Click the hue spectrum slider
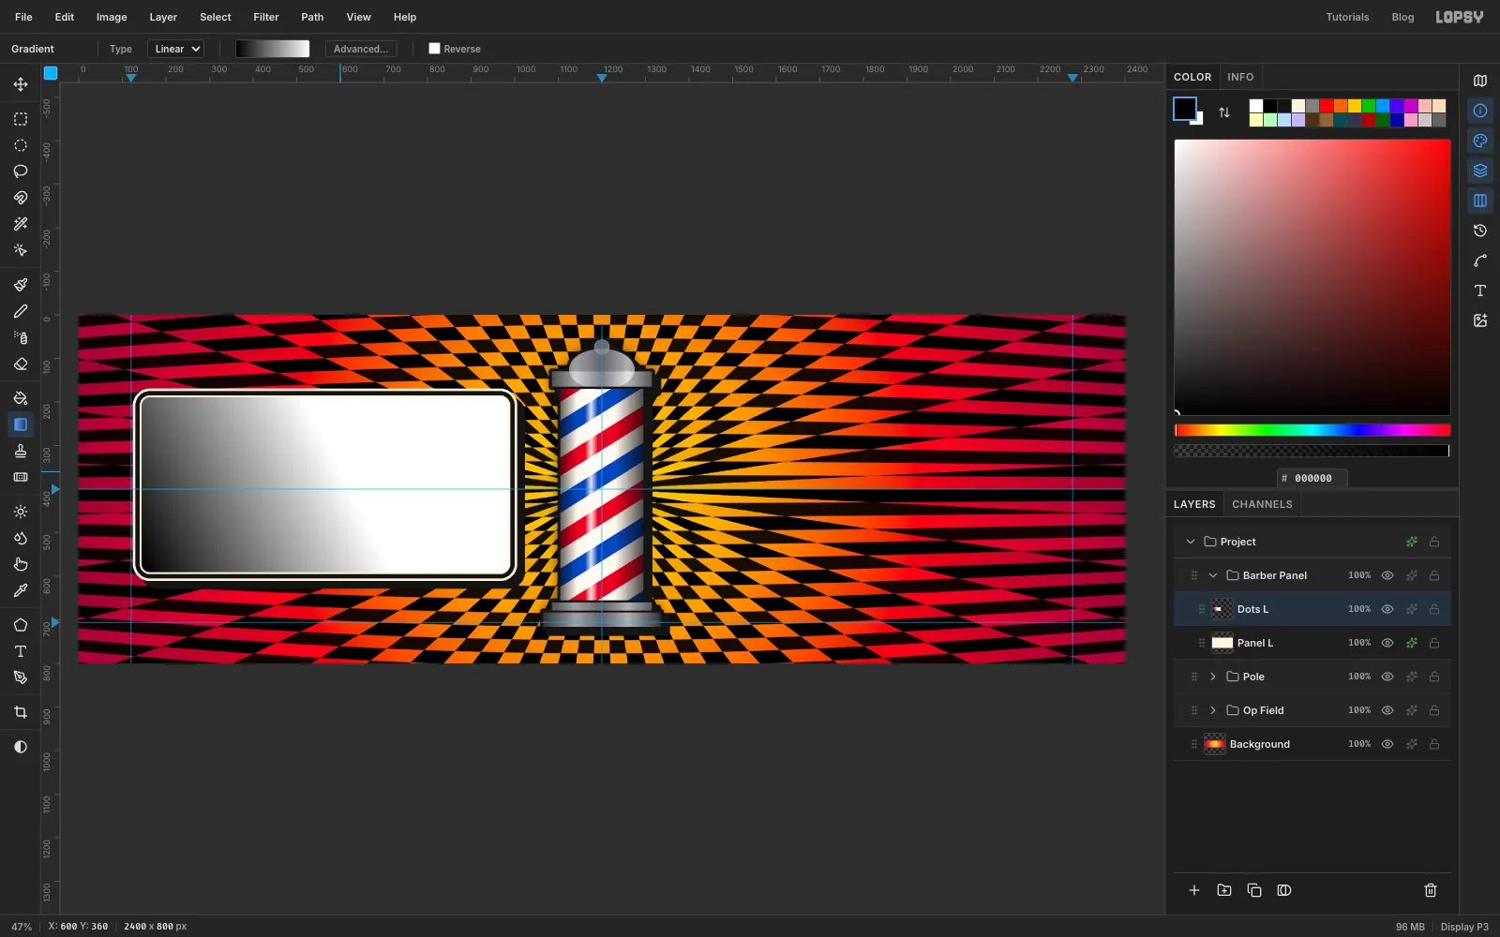This screenshot has height=937, width=1500. click(1312, 430)
